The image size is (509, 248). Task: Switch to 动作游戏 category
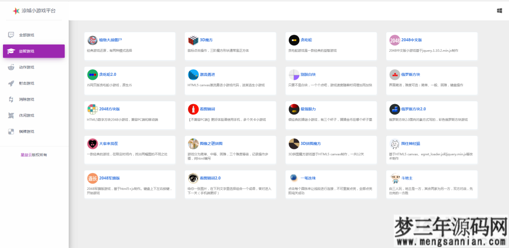26,67
